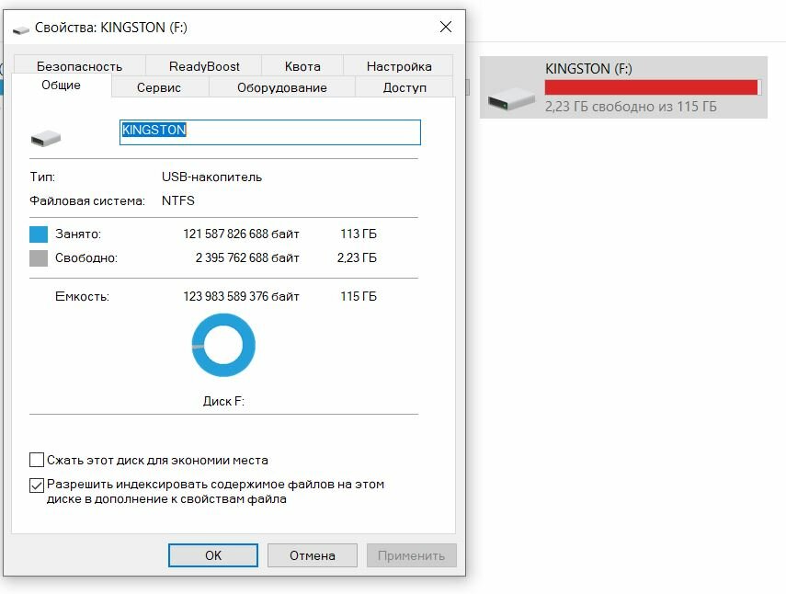Click the blue Занято color square
Screen dimensions: 786x594
coord(39,234)
